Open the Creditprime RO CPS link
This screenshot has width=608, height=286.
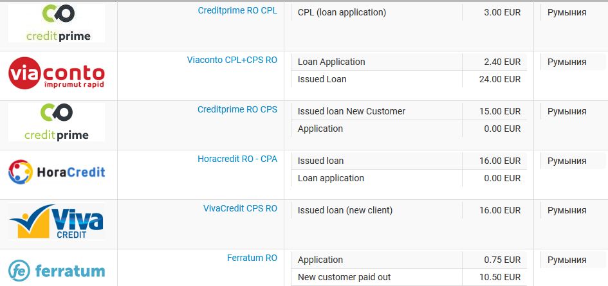(x=237, y=110)
